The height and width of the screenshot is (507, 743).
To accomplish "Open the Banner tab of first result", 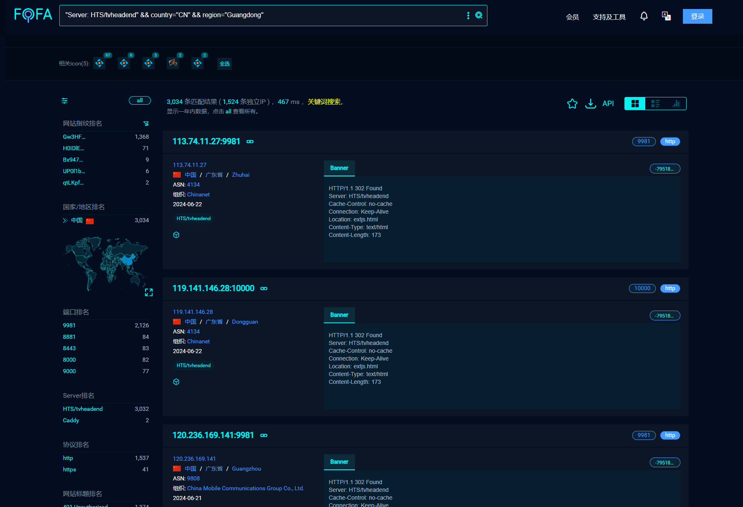I will point(339,168).
